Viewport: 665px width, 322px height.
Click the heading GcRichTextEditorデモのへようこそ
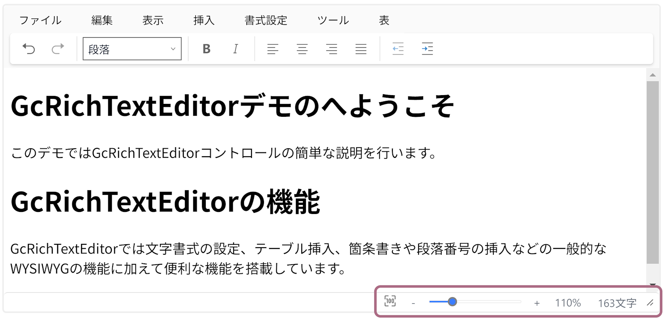(232, 106)
